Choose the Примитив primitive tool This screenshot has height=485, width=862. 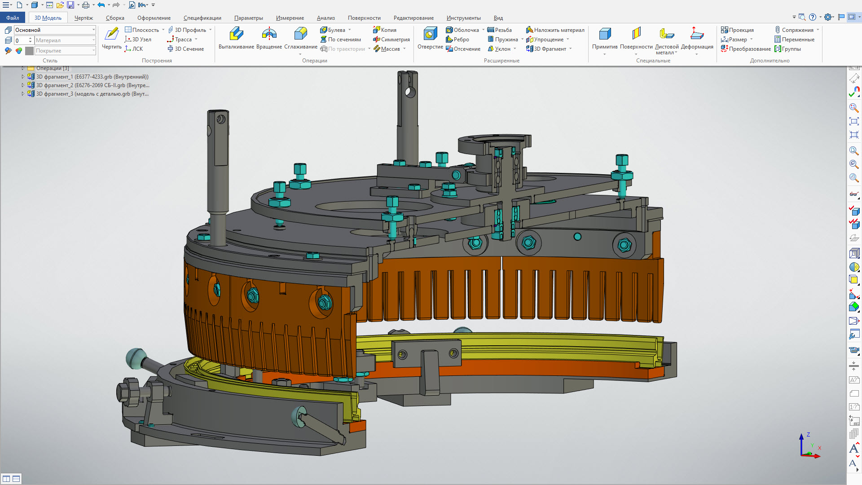pos(605,38)
